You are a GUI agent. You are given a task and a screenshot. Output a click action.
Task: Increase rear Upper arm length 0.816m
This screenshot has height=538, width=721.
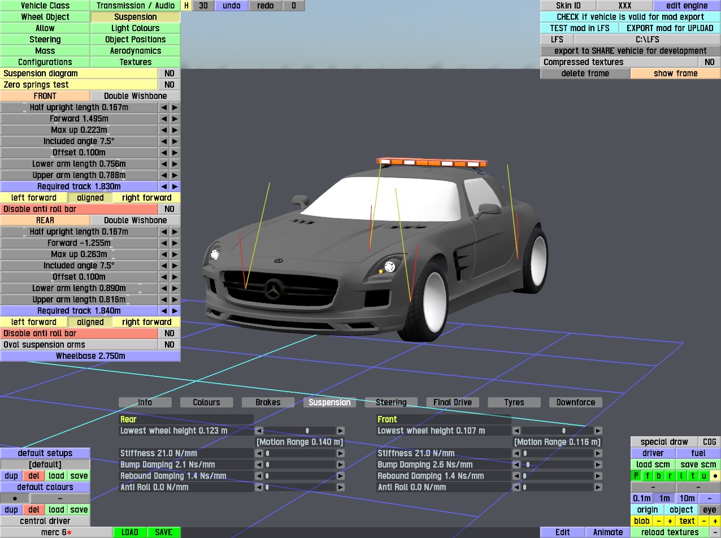(x=175, y=300)
